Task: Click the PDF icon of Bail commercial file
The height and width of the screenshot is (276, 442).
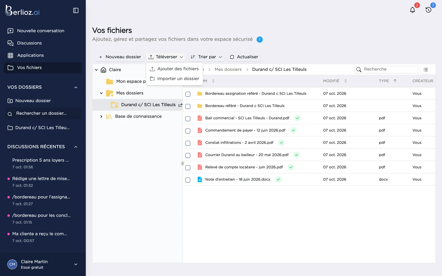Action: [200, 118]
